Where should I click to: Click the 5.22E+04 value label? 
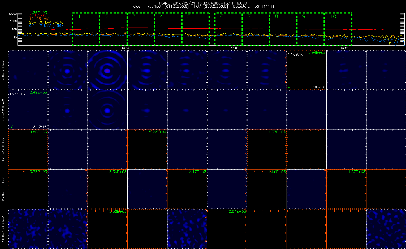(158, 132)
